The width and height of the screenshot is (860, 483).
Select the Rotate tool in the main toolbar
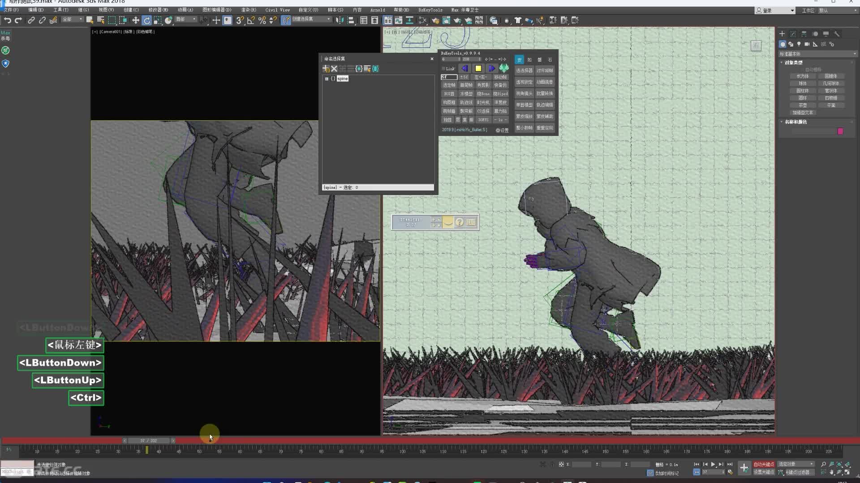point(147,20)
